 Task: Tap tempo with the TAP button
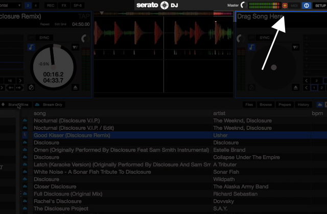coord(84,16)
